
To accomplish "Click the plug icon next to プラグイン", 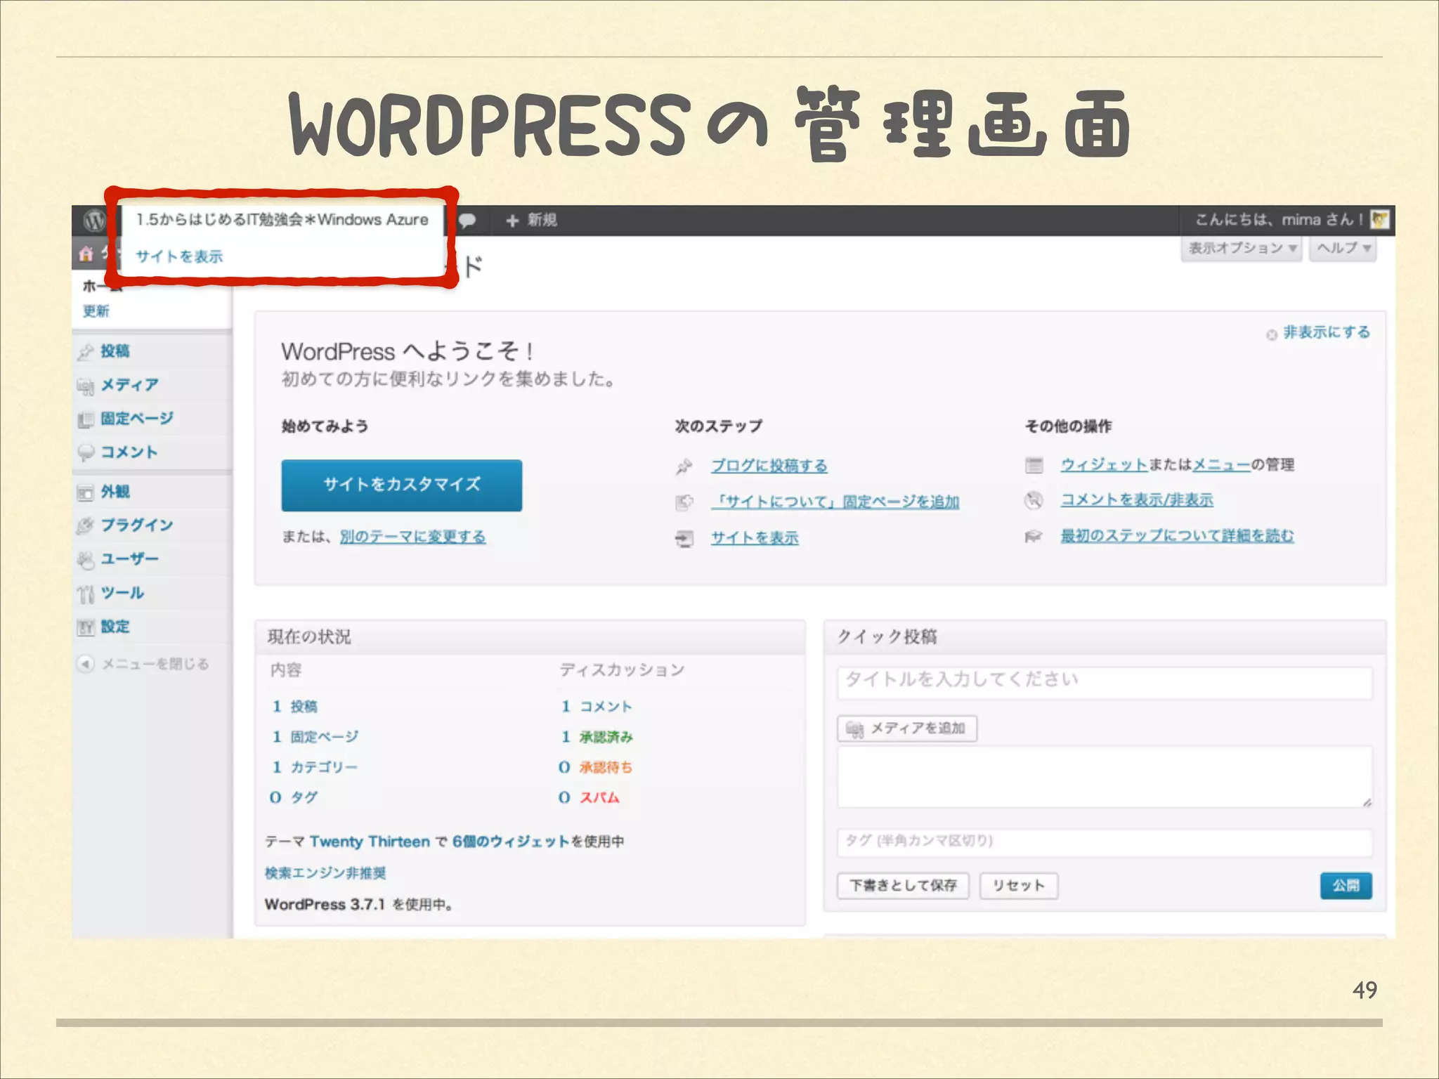I will [86, 525].
